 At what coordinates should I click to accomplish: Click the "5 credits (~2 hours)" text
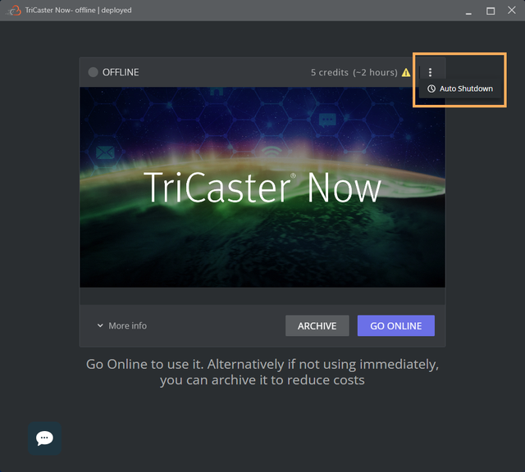[x=354, y=73]
